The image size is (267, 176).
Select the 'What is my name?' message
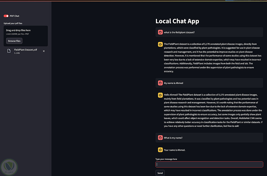[x=173, y=138]
